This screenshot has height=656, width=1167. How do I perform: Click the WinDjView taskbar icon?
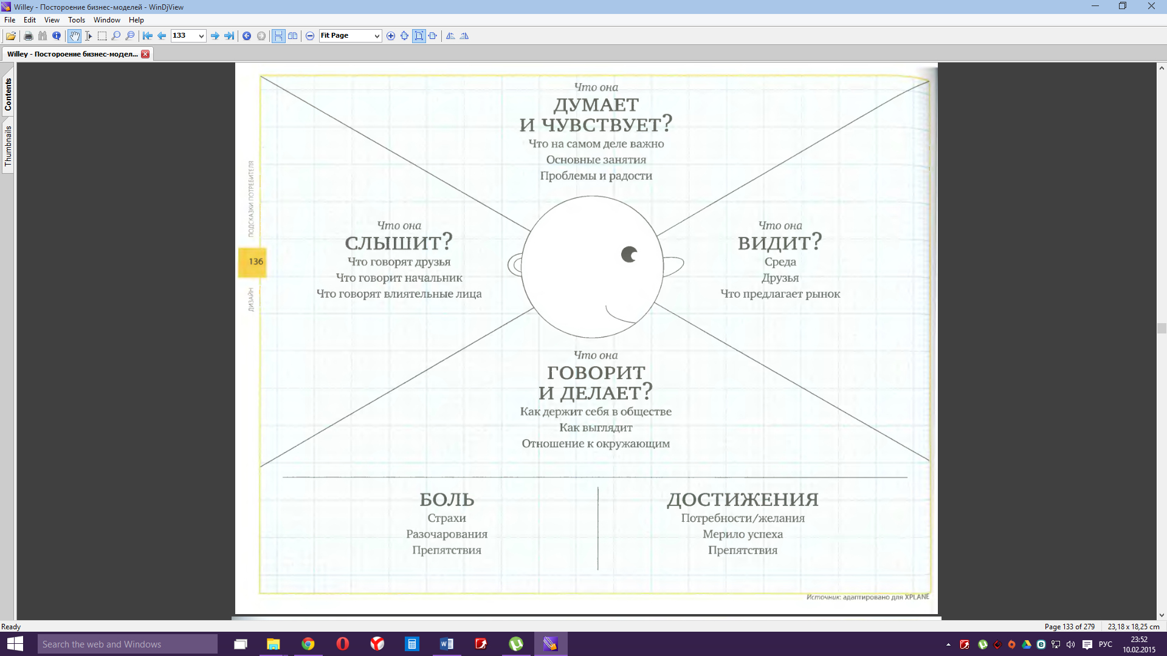[551, 644]
